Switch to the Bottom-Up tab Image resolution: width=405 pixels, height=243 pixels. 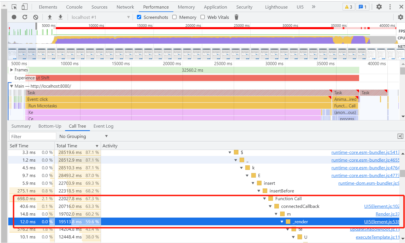pyautogui.click(x=50, y=126)
